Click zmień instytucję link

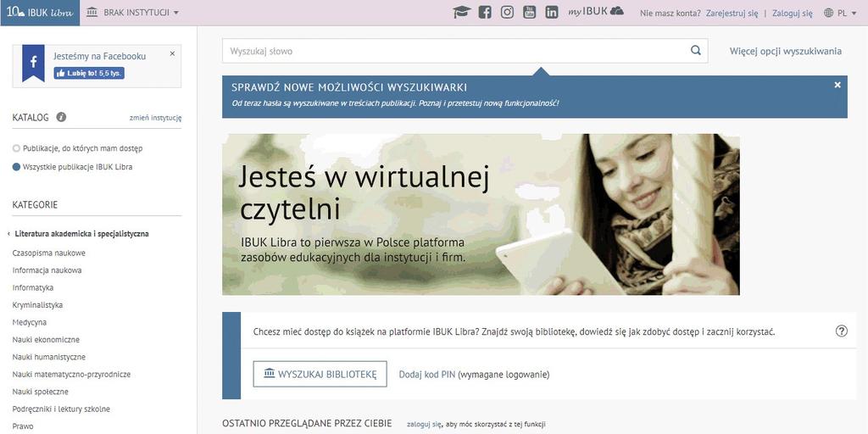click(x=156, y=117)
